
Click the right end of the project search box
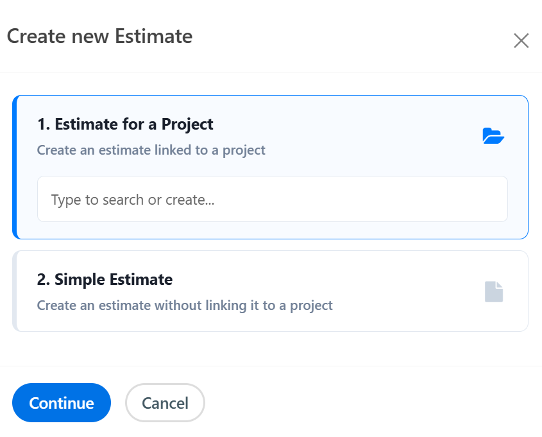click(x=487, y=200)
